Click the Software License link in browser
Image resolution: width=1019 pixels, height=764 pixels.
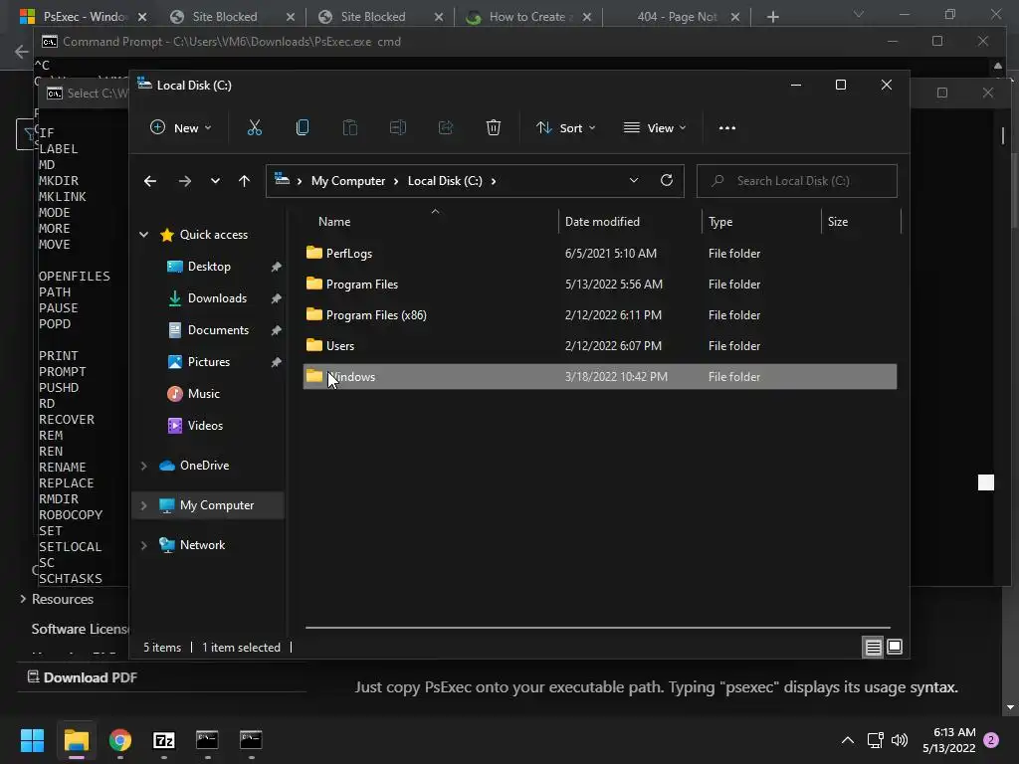tap(80, 629)
